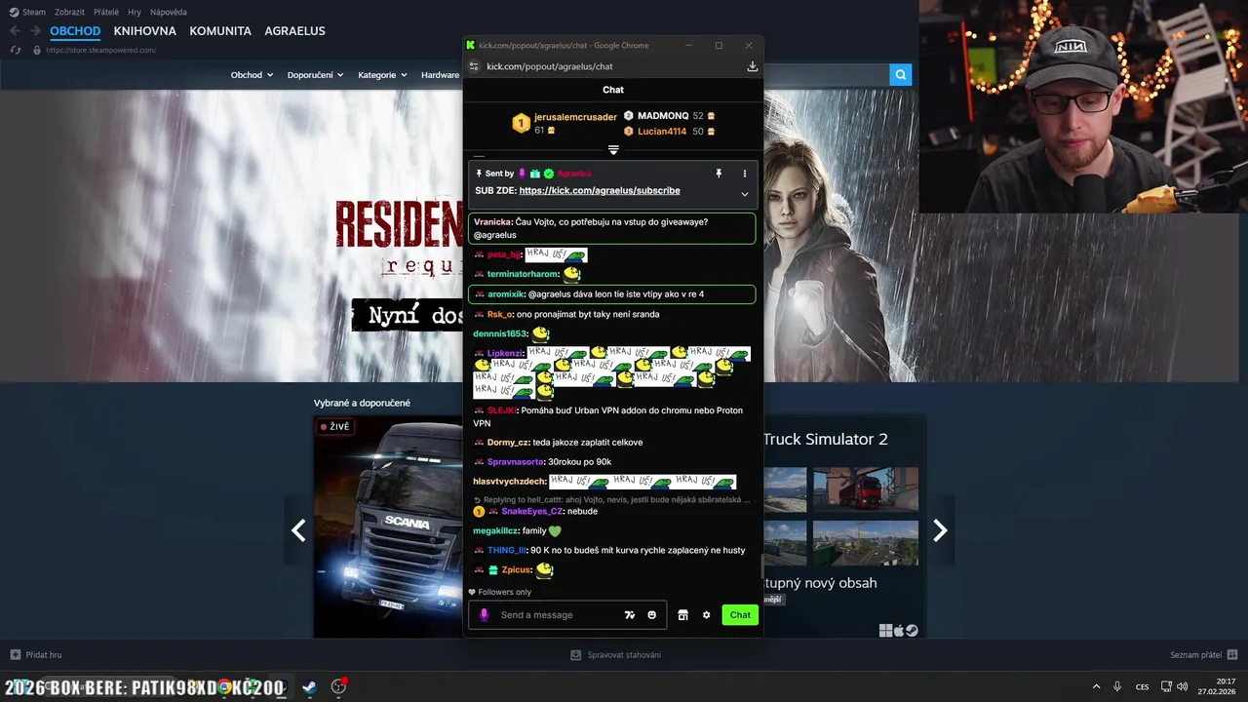Click the Přidat hru plus icon
1248x702 pixels.
15,655
